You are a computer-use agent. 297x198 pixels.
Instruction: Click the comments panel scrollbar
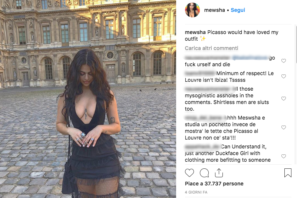pyautogui.click(x=296, y=44)
